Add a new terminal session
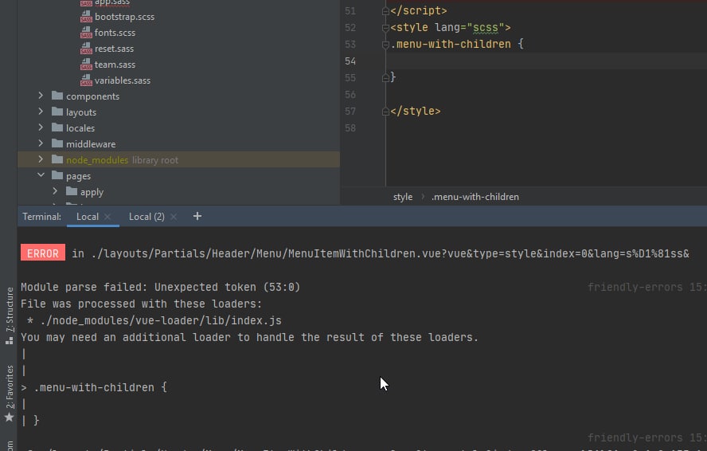The image size is (707, 451). point(197,216)
